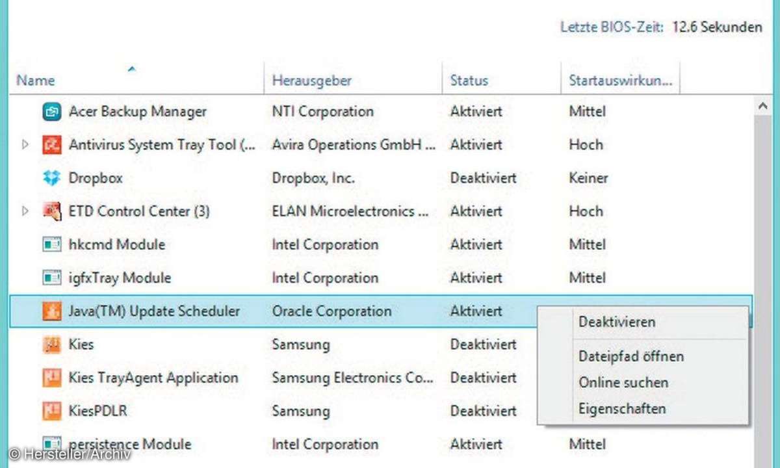Viewport: 780px width, 468px height.
Task: Sort by the Herausgeber column header
Action: (x=312, y=81)
